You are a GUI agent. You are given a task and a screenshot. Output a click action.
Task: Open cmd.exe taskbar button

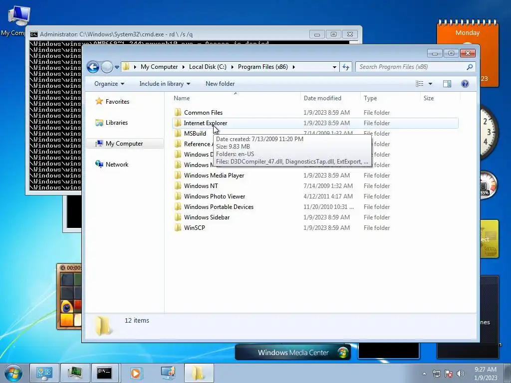pyautogui.click(x=105, y=373)
